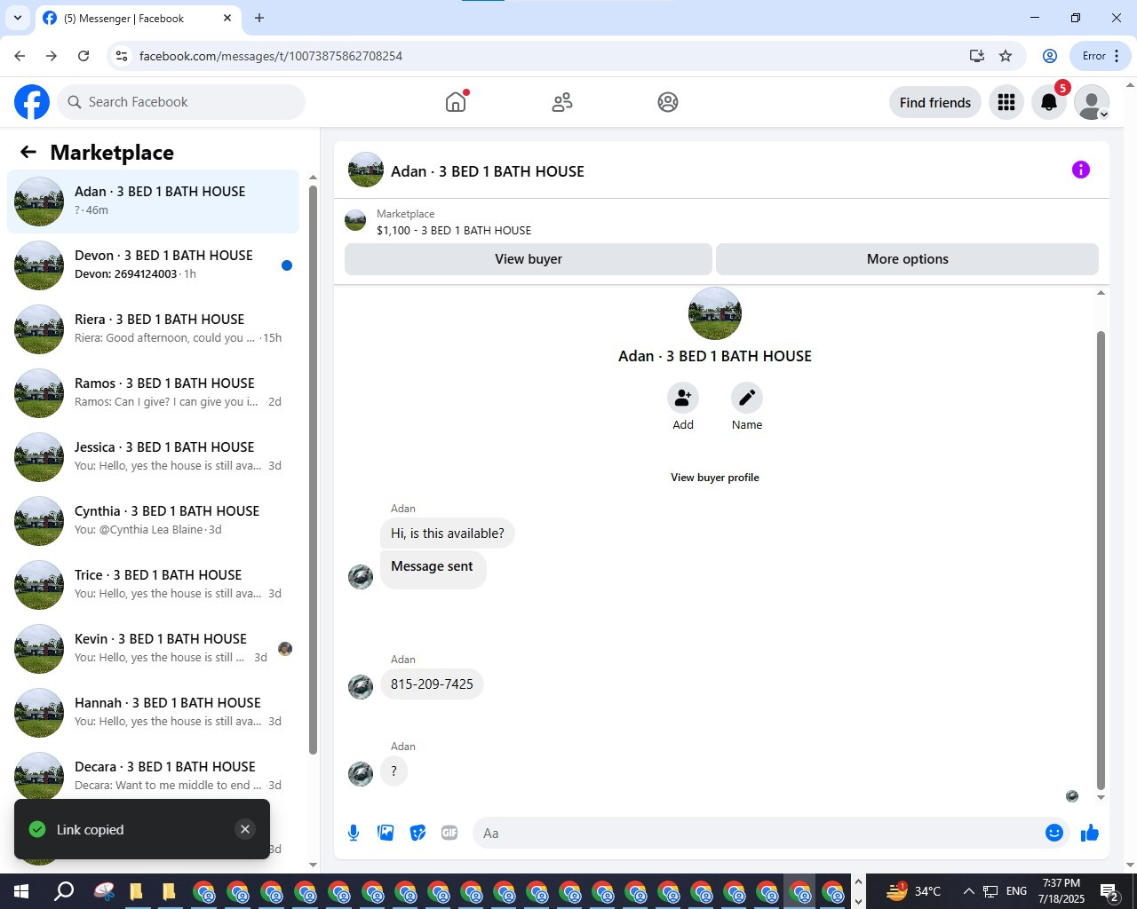This screenshot has width=1137, height=909.
Task: Open the Friends icon in top navigation
Action: coord(562,102)
